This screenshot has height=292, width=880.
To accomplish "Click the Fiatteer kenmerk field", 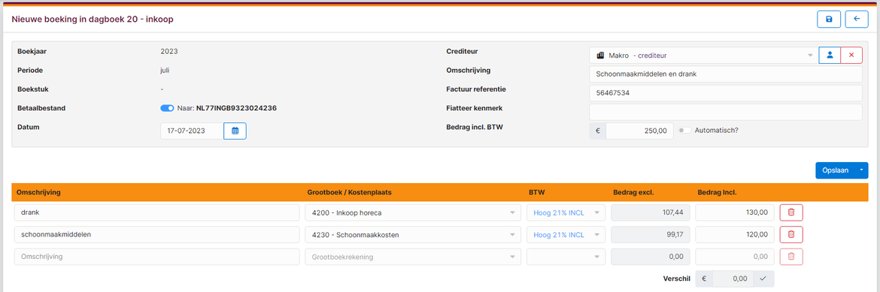I will (x=726, y=112).
